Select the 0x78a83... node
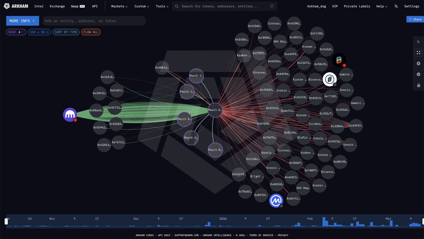The width and height of the screenshot is (424, 239). click(x=246, y=192)
